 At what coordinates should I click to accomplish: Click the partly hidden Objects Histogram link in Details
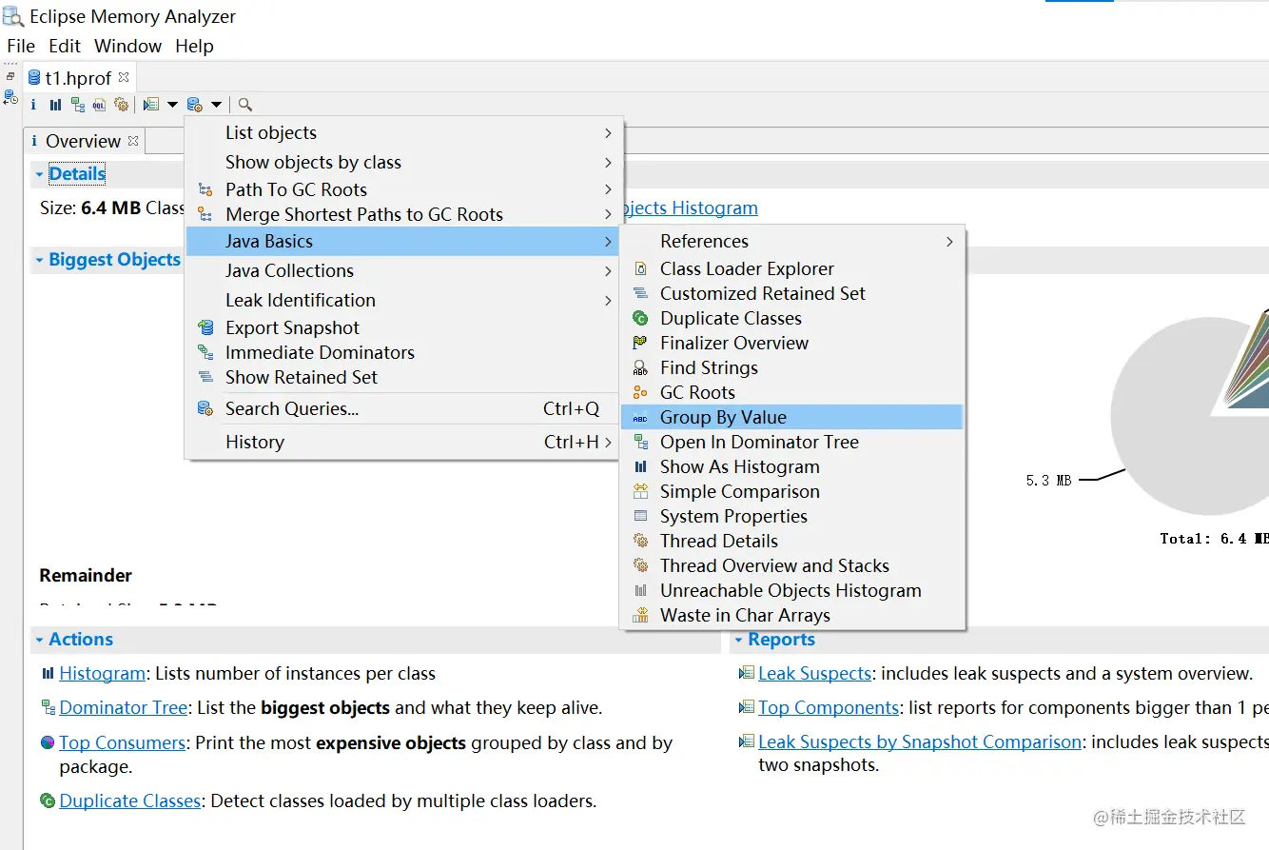click(691, 208)
